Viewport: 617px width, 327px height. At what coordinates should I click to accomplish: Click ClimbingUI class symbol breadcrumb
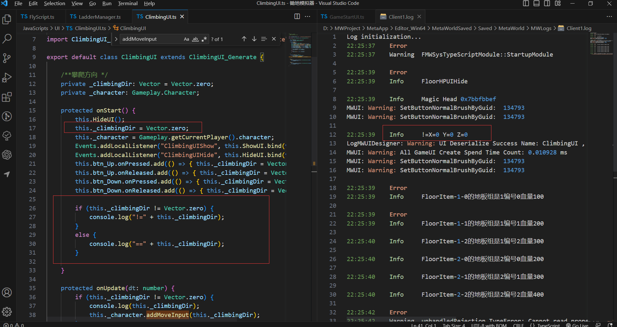click(x=129, y=28)
